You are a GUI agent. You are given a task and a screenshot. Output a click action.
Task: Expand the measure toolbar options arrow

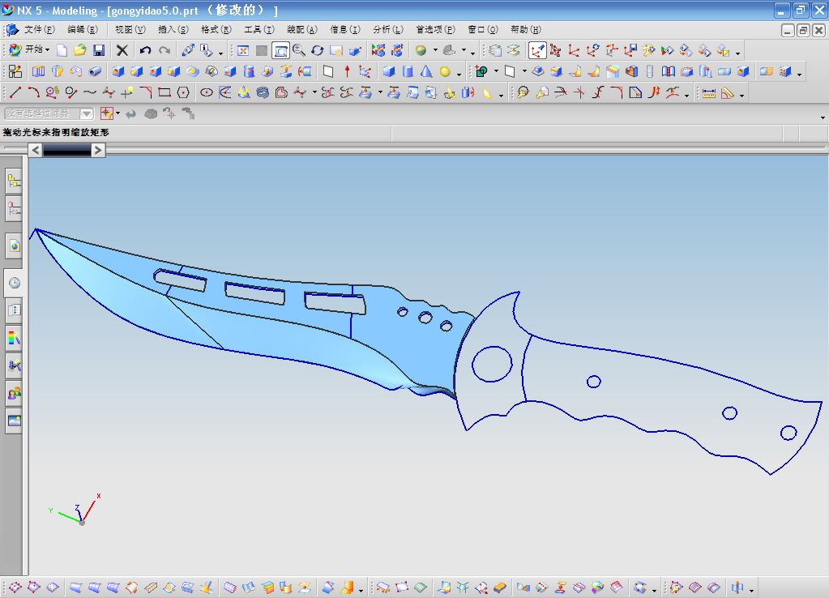[741, 95]
